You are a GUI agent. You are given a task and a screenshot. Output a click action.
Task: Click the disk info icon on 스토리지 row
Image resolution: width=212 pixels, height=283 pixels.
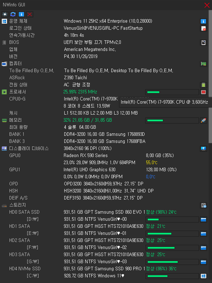click(204, 205)
